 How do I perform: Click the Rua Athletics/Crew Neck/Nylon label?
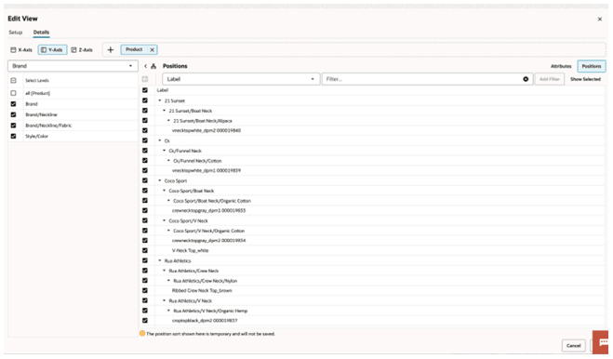click(206, 281)
